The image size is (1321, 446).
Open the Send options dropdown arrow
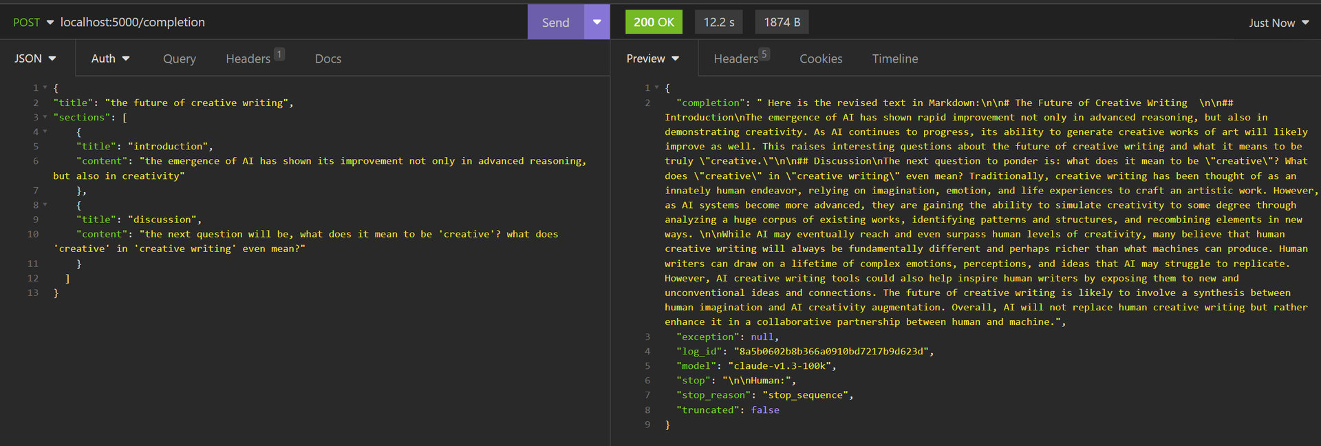click(597, 22)
